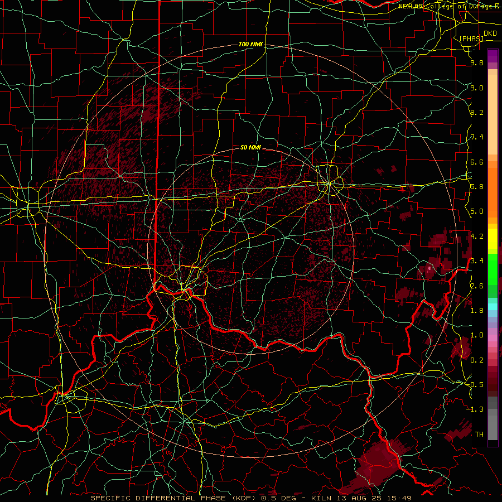The image size is (502, 502).
Task: Click the (KDP) abbreviation in the caption
Action: [243, 498]
